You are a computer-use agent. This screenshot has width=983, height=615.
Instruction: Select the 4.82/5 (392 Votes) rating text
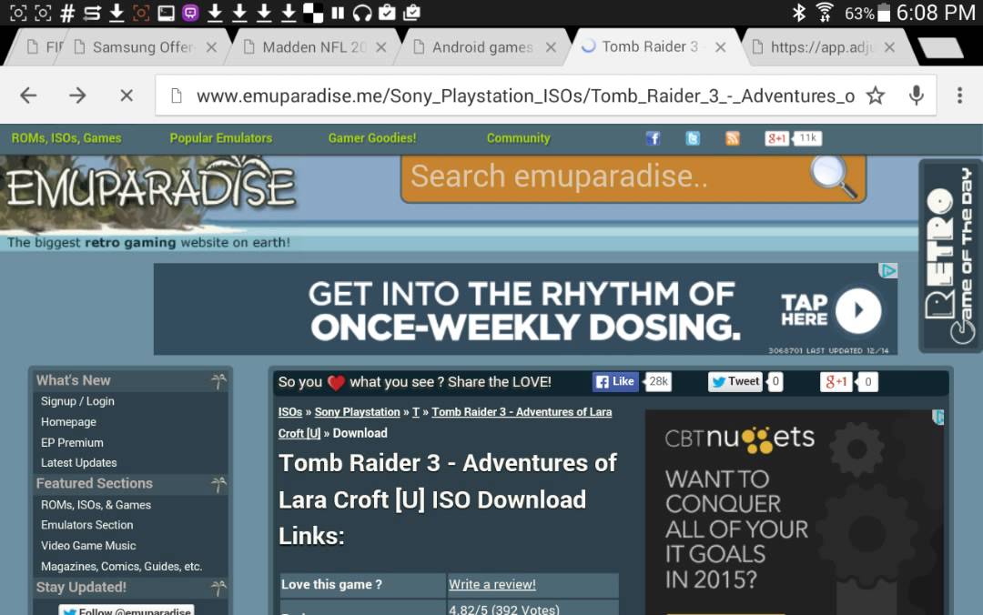point(504,610)
